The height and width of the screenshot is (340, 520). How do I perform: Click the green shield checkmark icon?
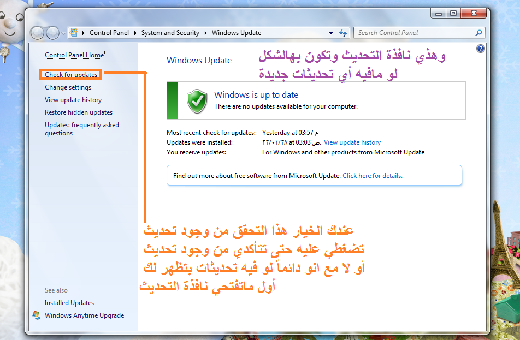click(197, 100)
